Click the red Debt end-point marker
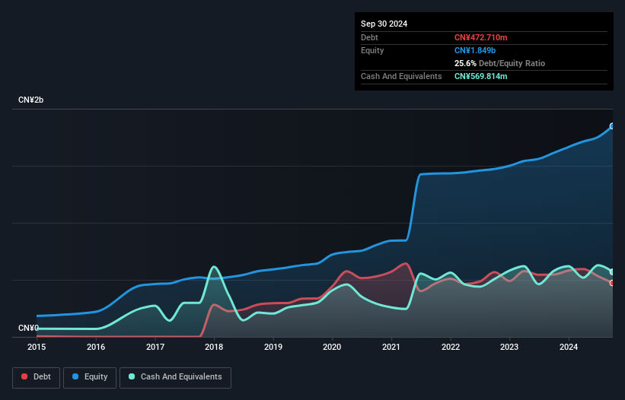 point(612,283)
